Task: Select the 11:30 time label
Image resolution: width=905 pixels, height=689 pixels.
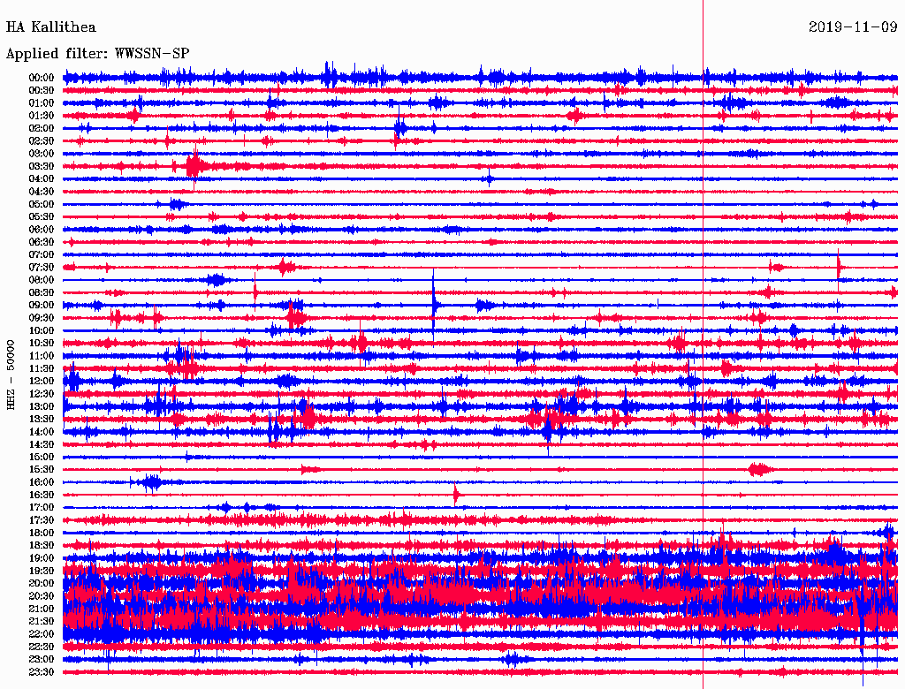Action: [x=42, y=368]
